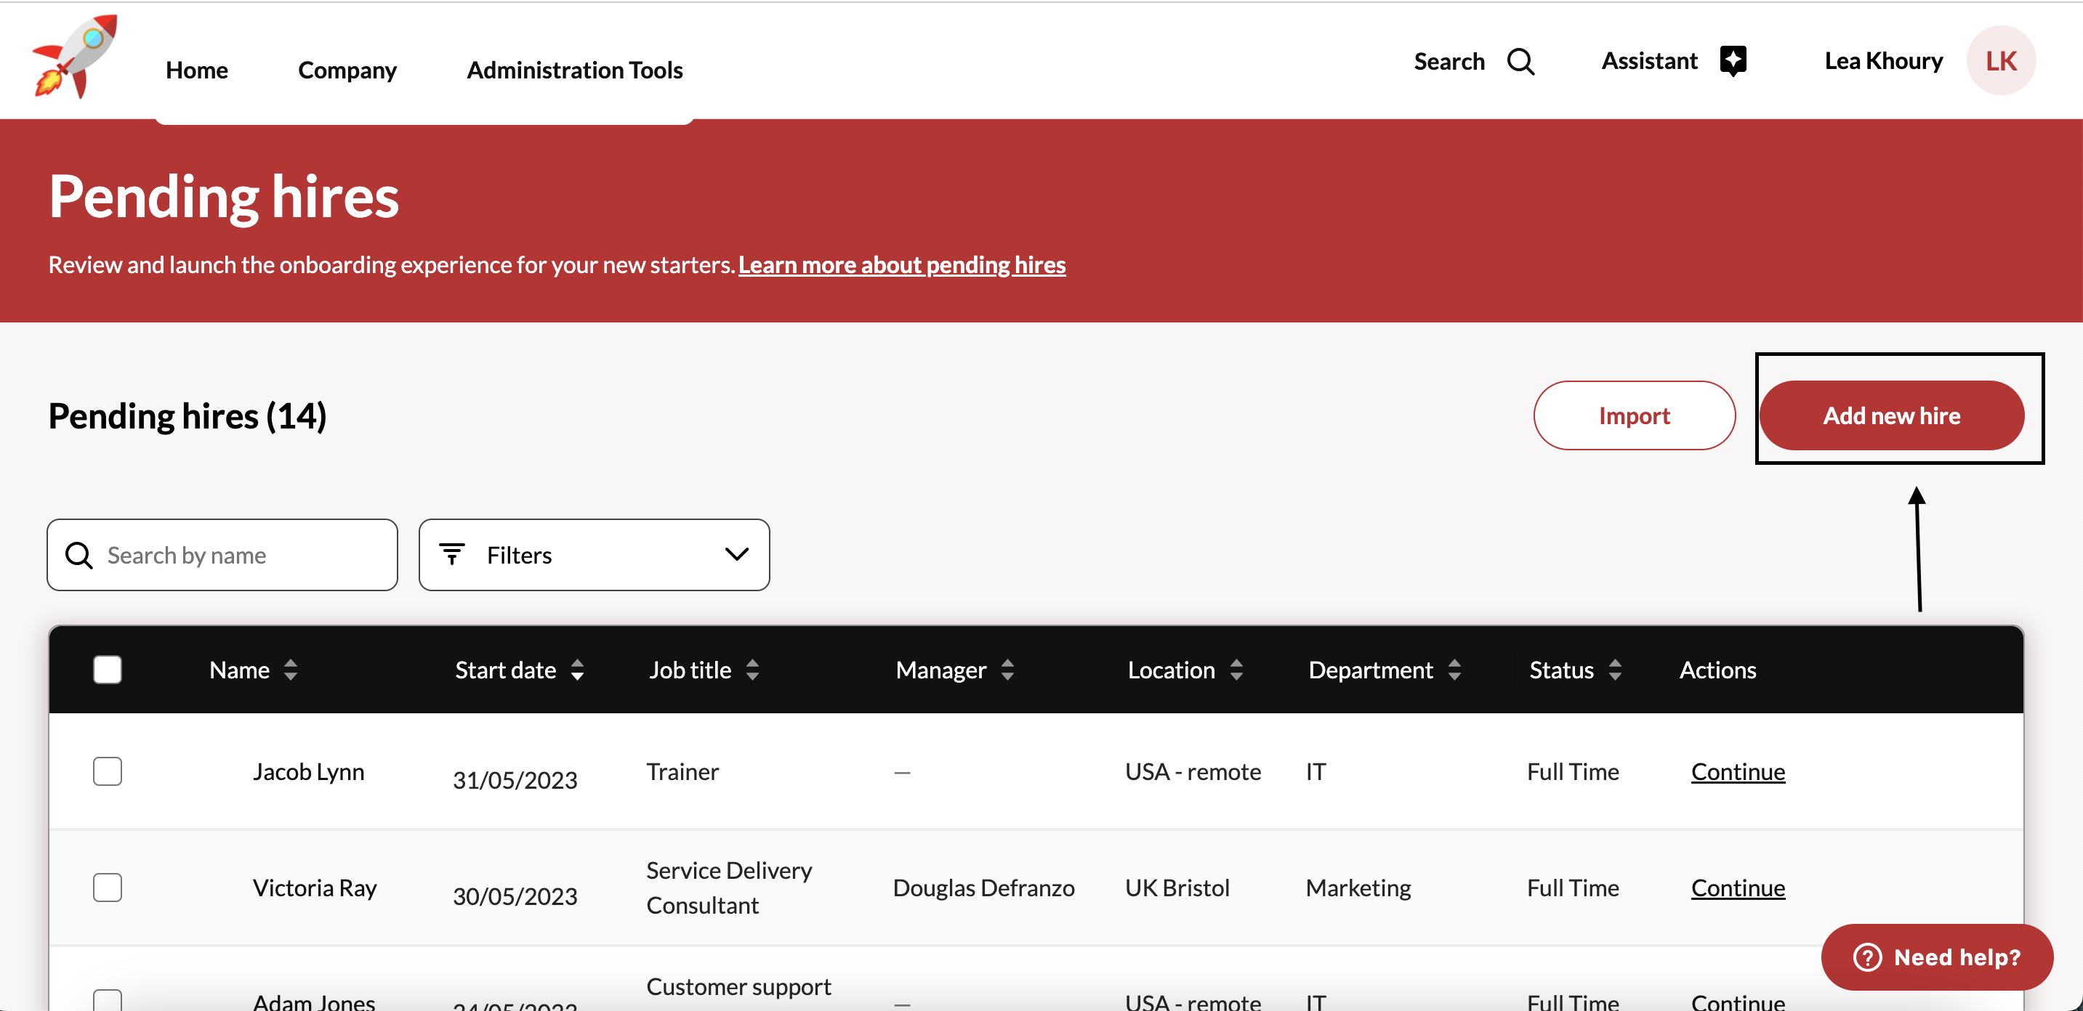Image resolution: width=2083 pixels, height=1011 pixels.
Task: Toggle the select-all header checkbox
Action: pos(108,670)
